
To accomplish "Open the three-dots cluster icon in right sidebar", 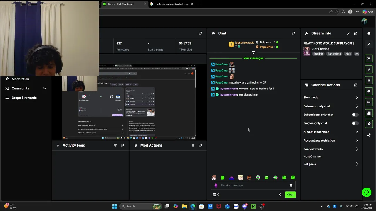I will 369,135.
